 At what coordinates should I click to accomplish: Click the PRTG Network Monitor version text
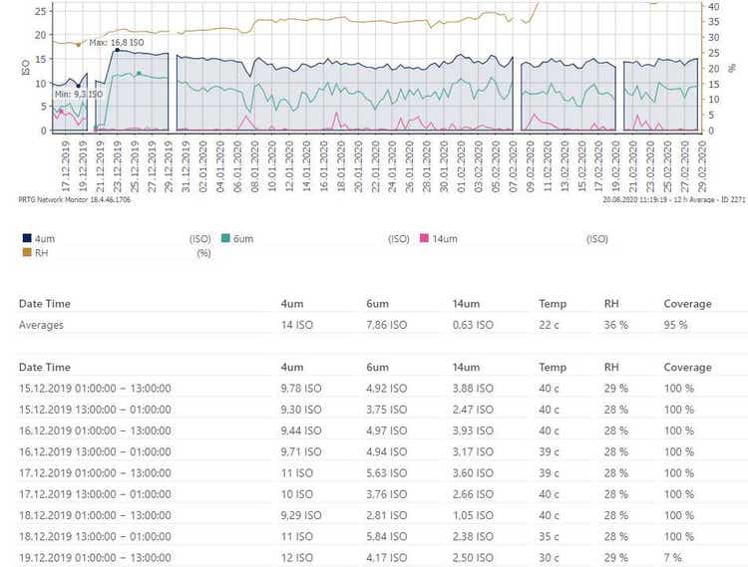pyautogui.click(x=76, y=199)
